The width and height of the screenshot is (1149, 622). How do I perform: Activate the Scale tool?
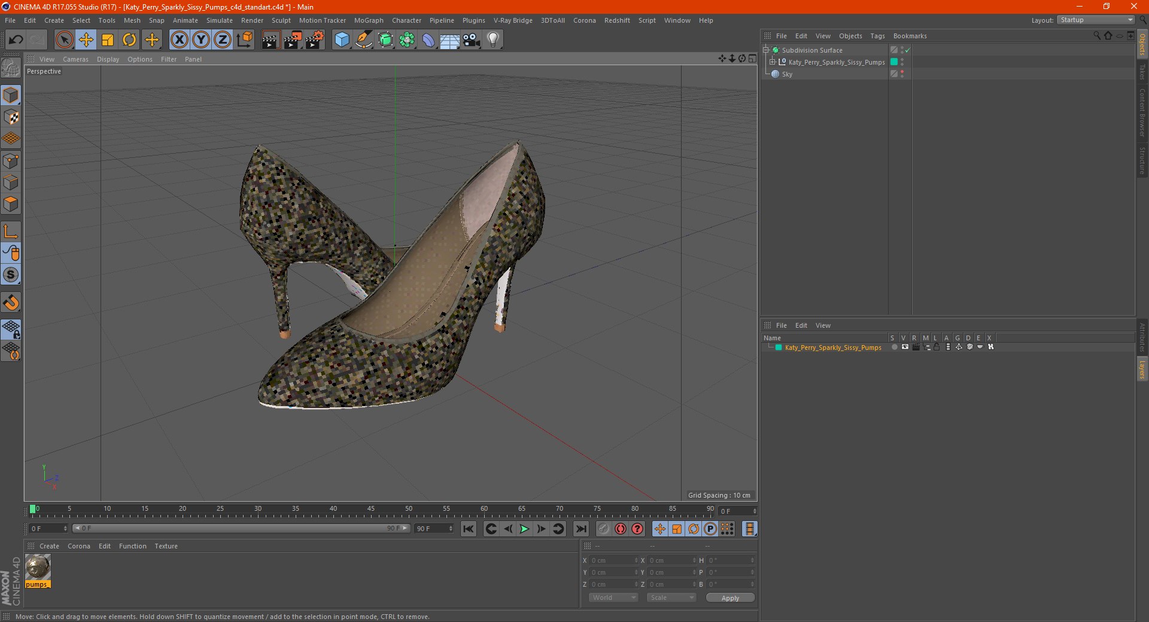tap(108, 40)
